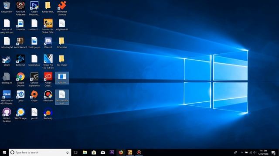Select the GitHub Desktop shortcut

(x=7, y=115)
